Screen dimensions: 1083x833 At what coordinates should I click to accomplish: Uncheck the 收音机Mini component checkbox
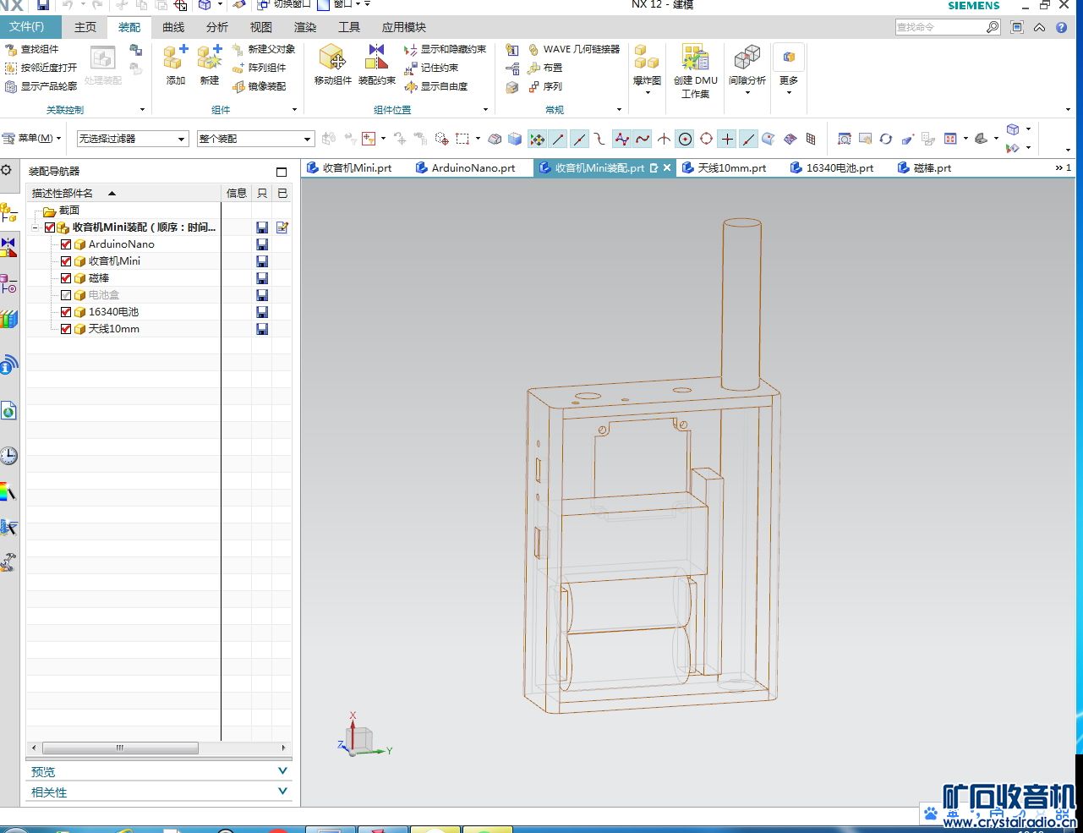point(66,261)
